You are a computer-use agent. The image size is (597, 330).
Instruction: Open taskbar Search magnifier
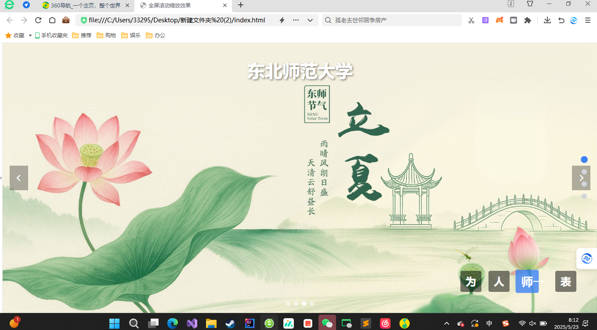point(134,323)
